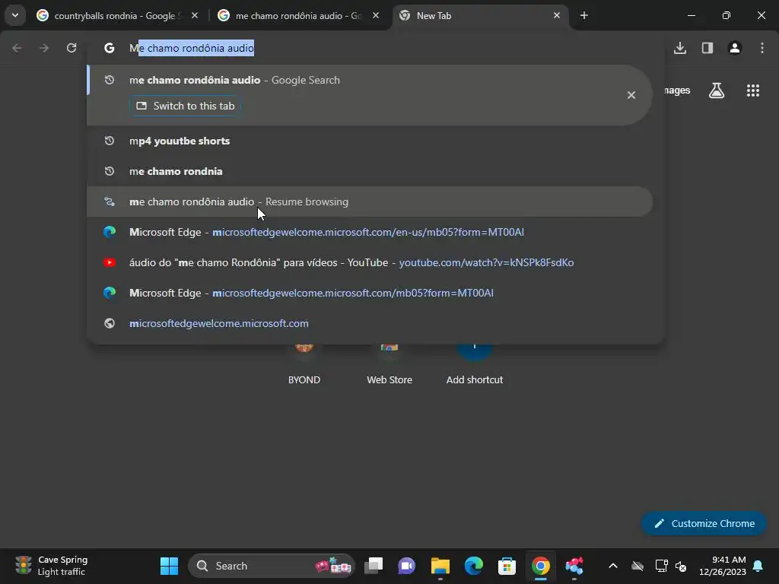Image resolution: width=779 pixels, height=584 pixels.
Task: Open the notifications bell
Action: [758, 566]
